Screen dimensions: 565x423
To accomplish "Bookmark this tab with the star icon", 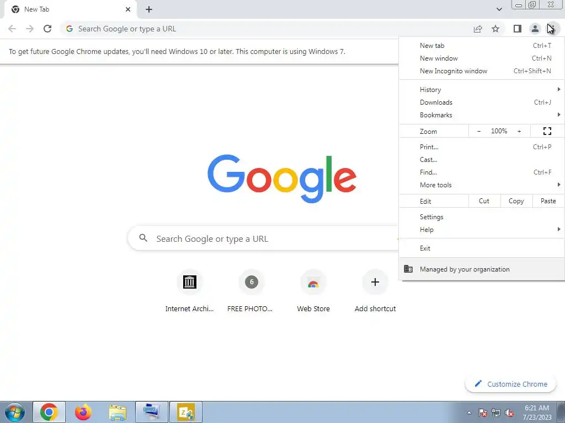I will [495, 29].
